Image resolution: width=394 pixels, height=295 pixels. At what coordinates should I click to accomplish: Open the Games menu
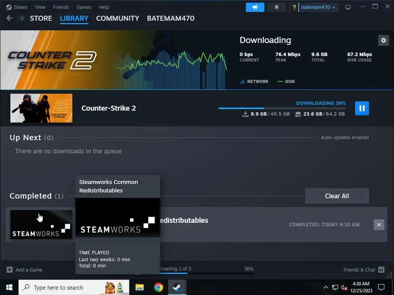pos(84,7)
